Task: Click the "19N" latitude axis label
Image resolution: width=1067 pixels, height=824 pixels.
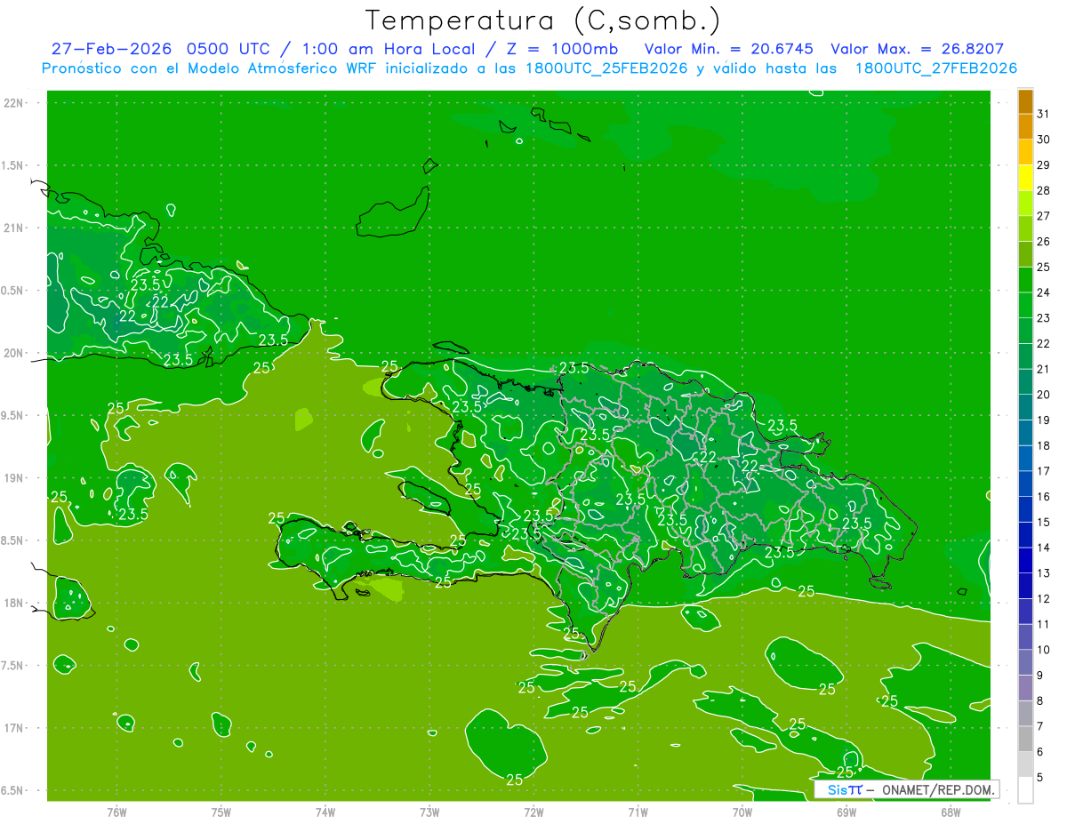Action: click(x=15, y=478)
